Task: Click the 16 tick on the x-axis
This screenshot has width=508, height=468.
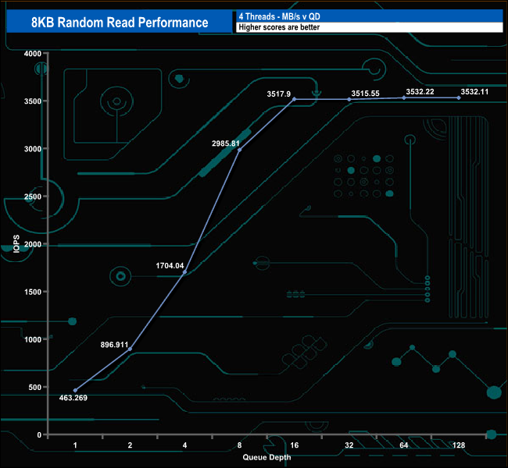Action: (x=294, y=447)
